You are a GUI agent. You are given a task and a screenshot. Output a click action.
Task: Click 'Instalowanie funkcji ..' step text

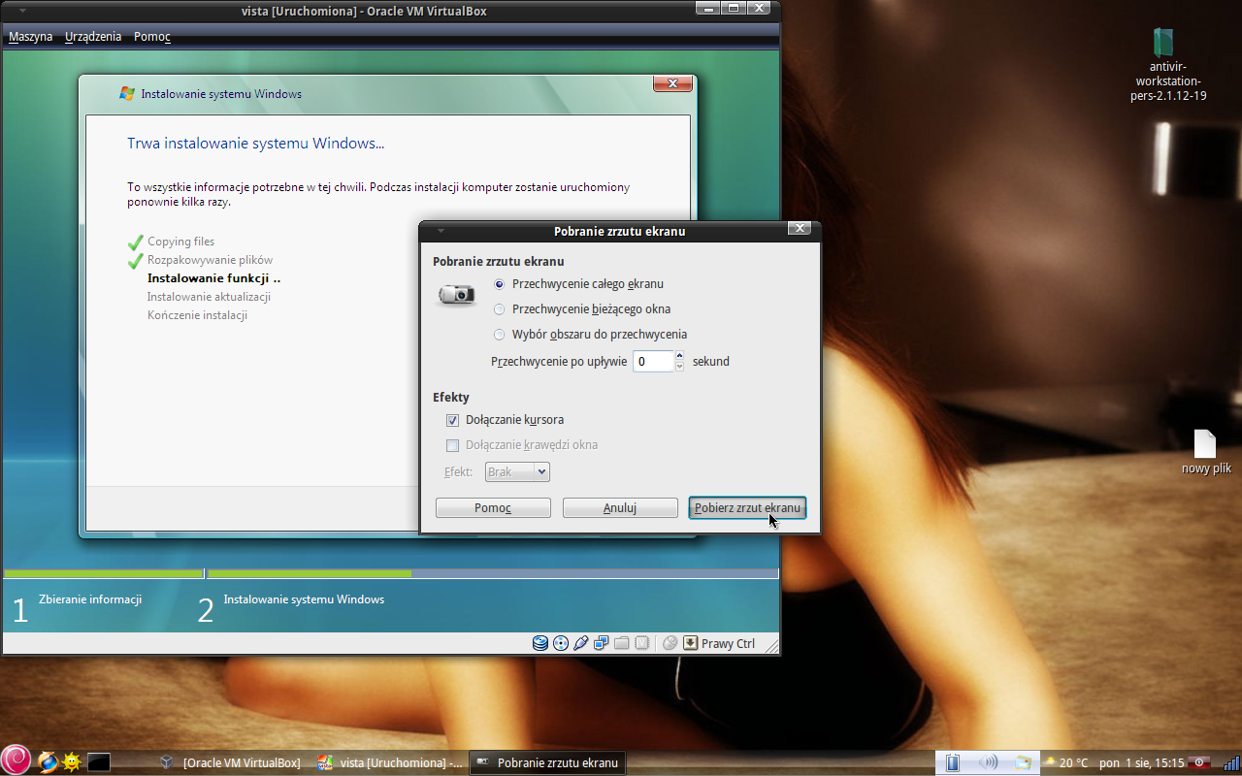coord(214,278)
